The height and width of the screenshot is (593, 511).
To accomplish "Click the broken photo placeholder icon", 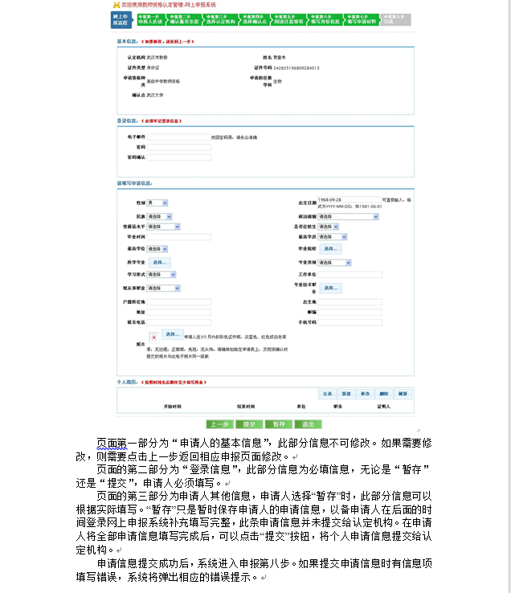I will point(153,337).
